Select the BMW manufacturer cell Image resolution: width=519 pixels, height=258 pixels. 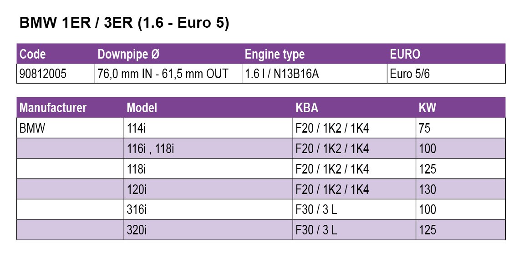click(32, 128)
